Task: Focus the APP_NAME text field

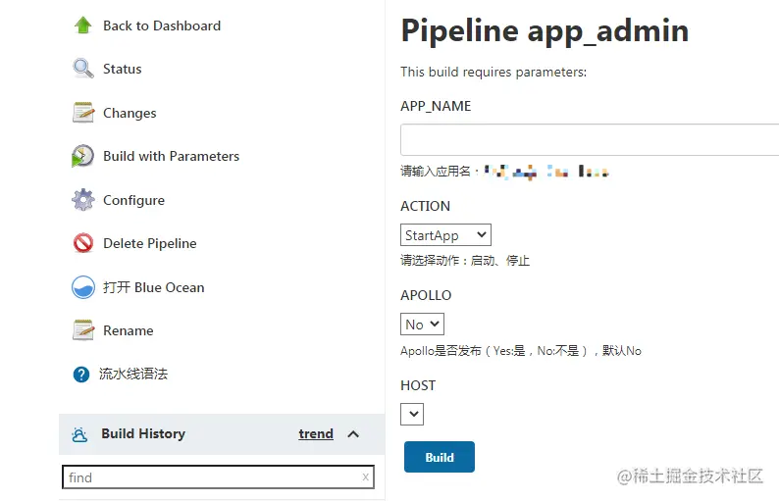Action: click(x=589, y=140)
